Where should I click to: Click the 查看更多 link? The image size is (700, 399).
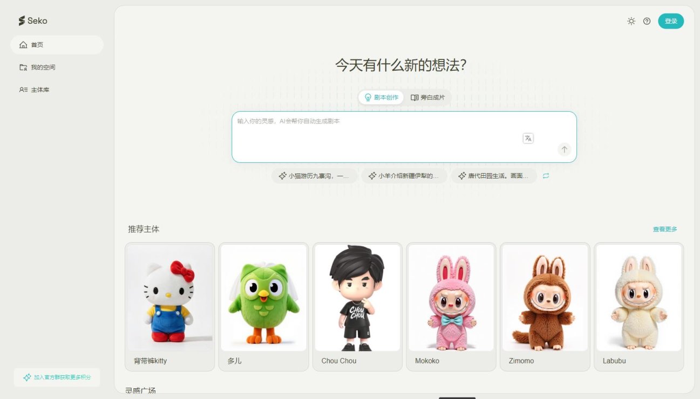664,229
